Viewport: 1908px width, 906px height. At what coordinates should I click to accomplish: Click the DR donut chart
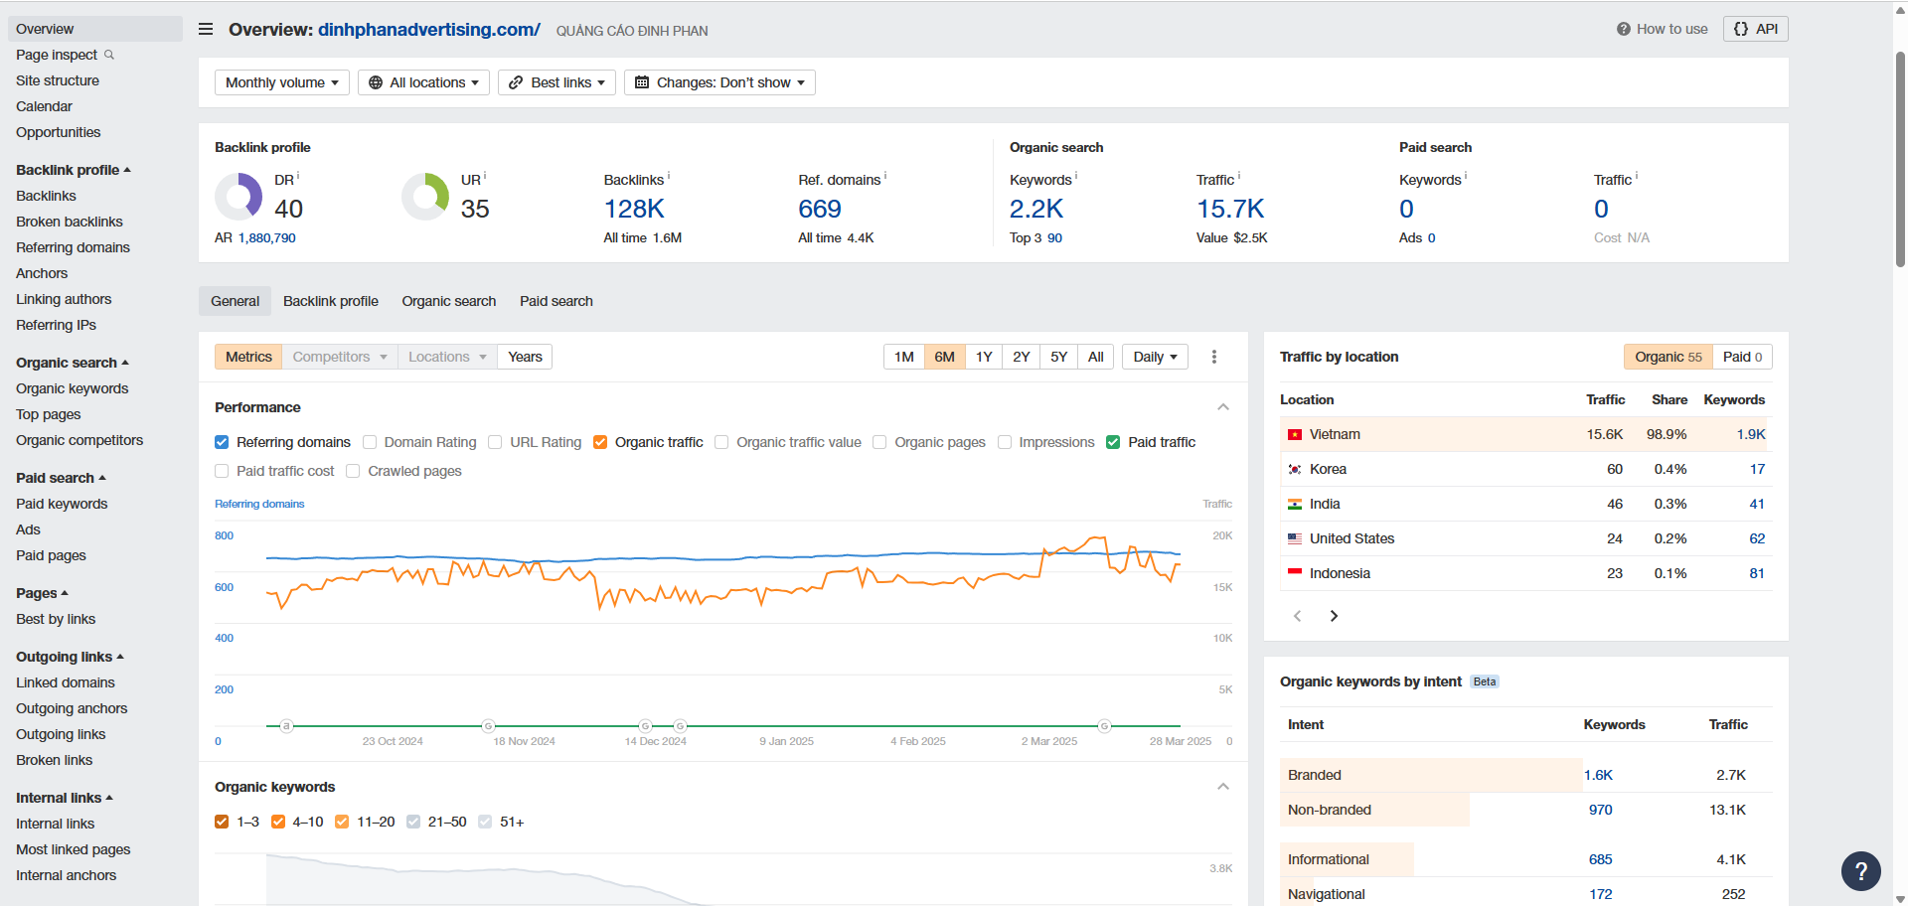[x=238, y=197]
